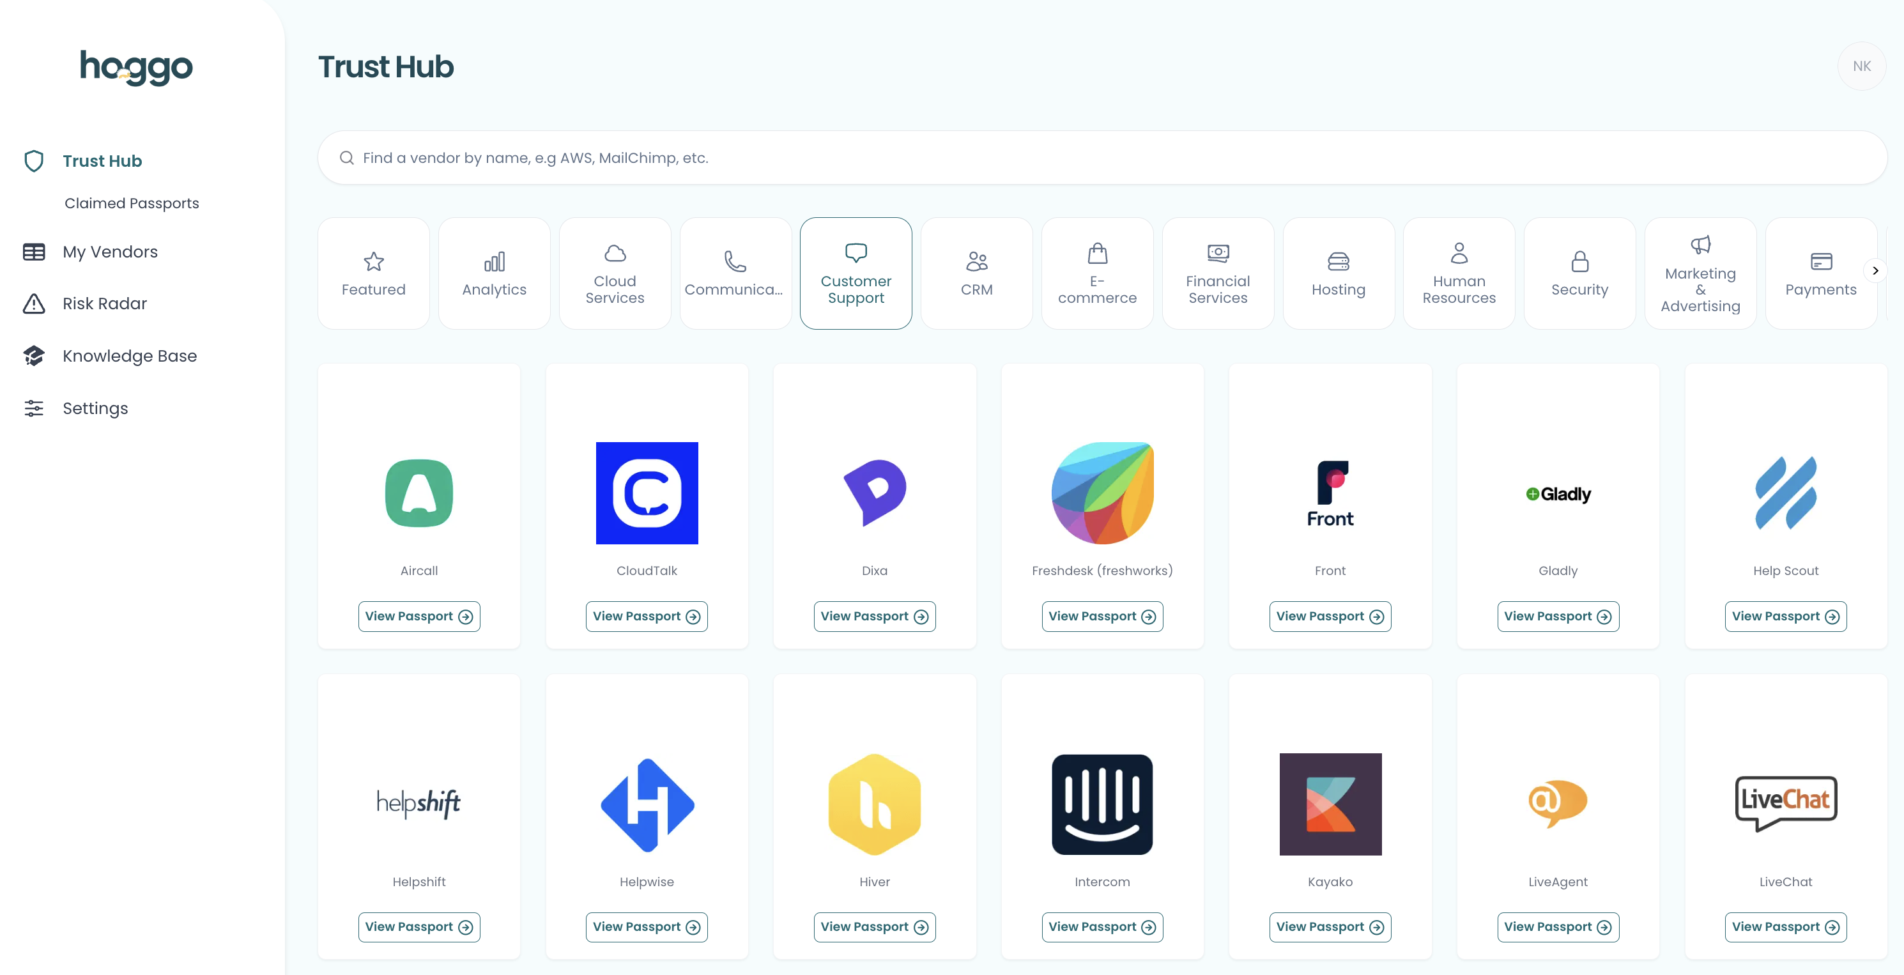Open Knowledge Base via its graduation icon
Viewport: 1904px width, 975px height.
[34, 355]
